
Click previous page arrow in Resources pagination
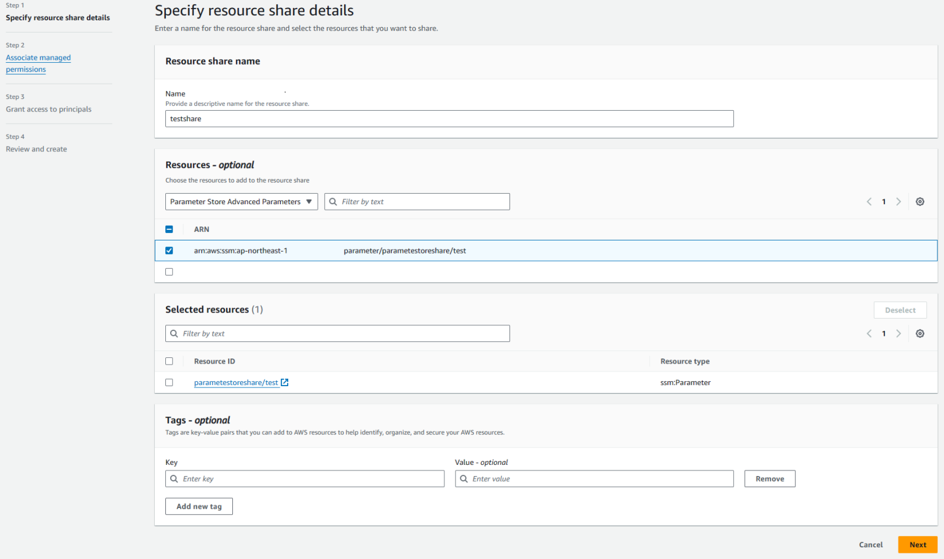[x=869, y=202]
